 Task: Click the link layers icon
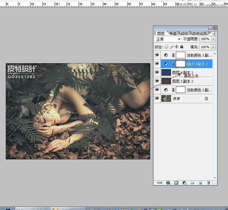160,183
